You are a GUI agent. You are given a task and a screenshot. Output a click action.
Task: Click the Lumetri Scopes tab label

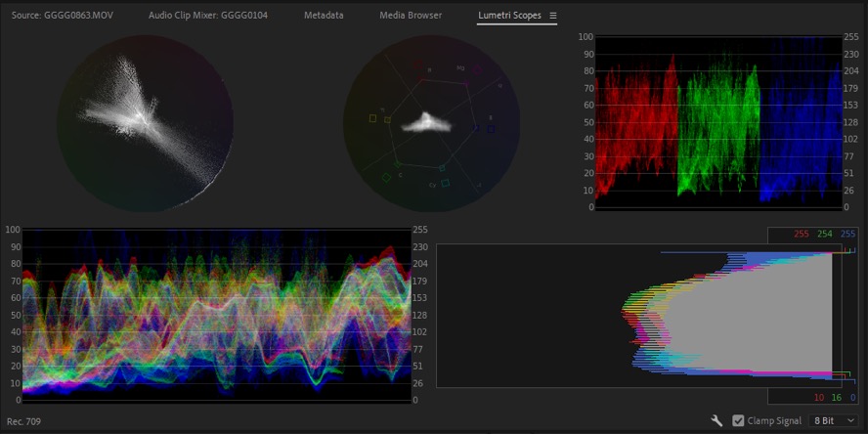coord(509,16)
